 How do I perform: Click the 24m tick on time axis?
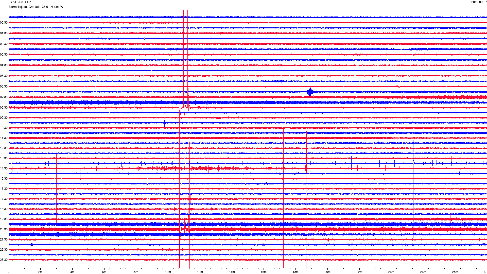tap(391, 272)
